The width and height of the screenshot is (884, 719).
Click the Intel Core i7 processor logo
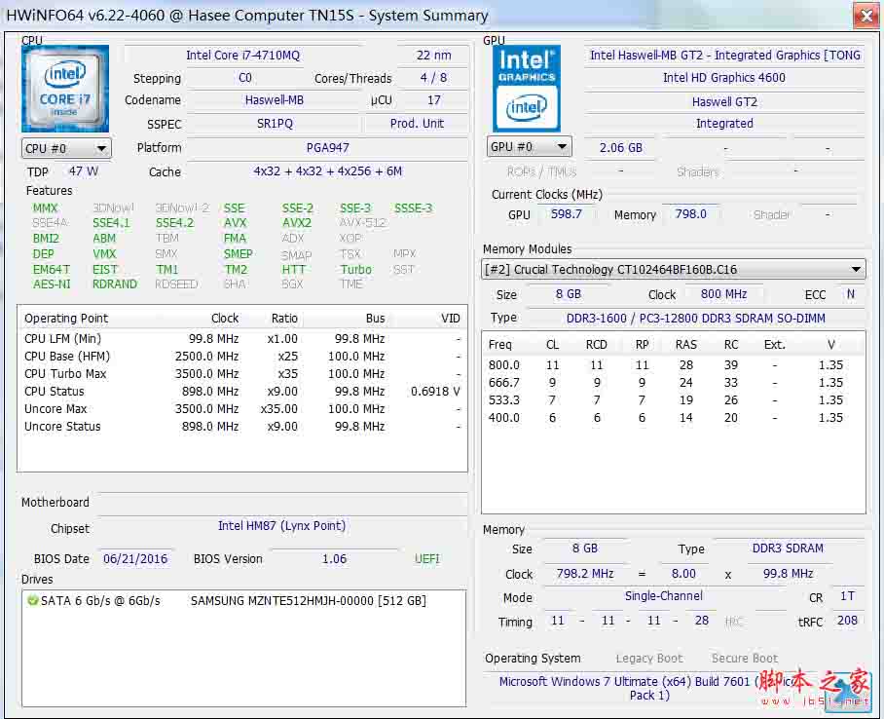pyautogui.click(x=65, y=89)
